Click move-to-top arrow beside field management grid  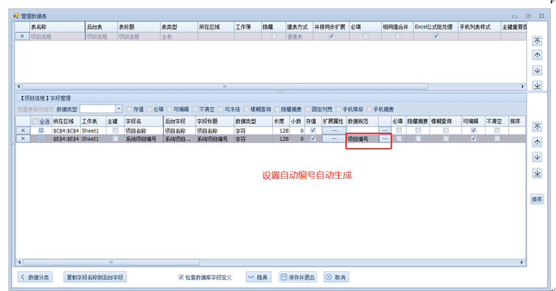pyautogui.click(x=537, y=127)
